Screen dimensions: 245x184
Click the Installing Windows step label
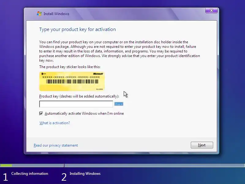coord(85,174)
